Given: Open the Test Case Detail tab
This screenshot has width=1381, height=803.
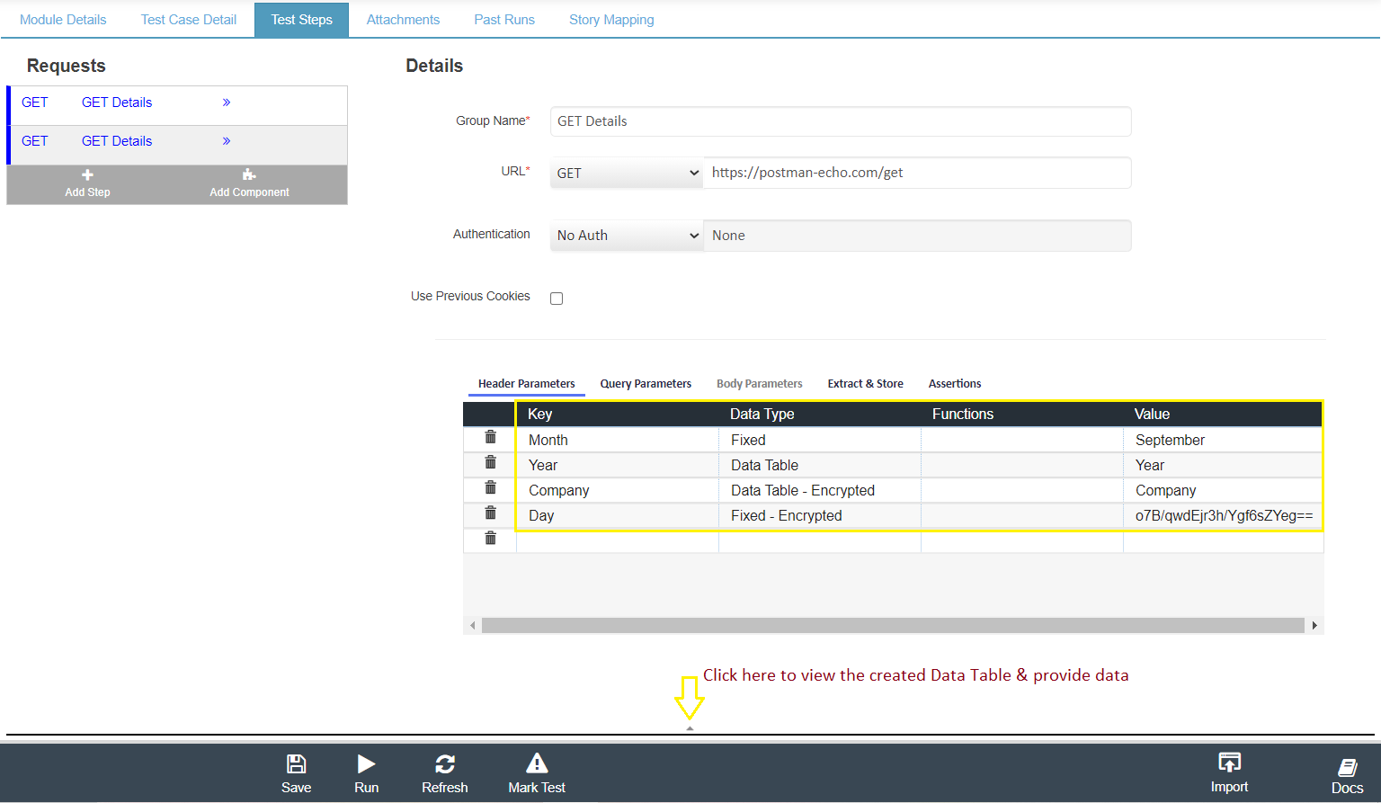Looking at the screenshot, I should [x=189, y=20].
